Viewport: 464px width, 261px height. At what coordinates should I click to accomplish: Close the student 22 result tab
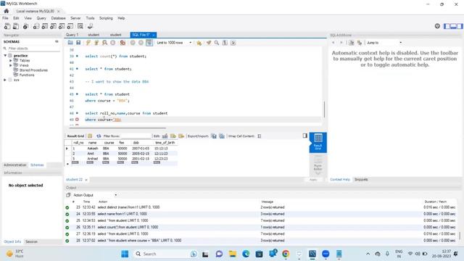point(86,180)
